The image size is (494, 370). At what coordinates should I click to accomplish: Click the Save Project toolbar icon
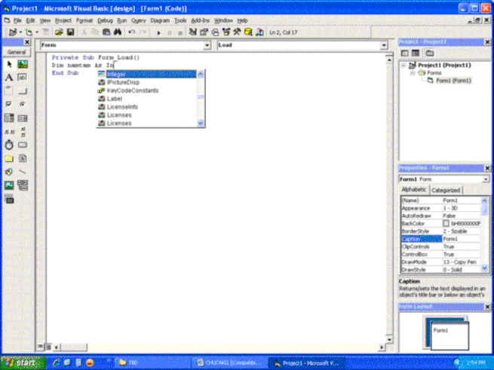(70, 33)
